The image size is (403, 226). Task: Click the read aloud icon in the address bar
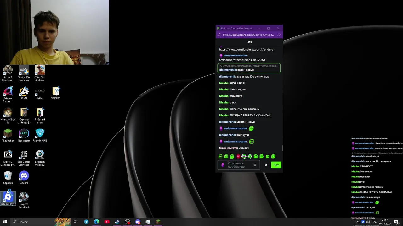click(x=279, y=35)
